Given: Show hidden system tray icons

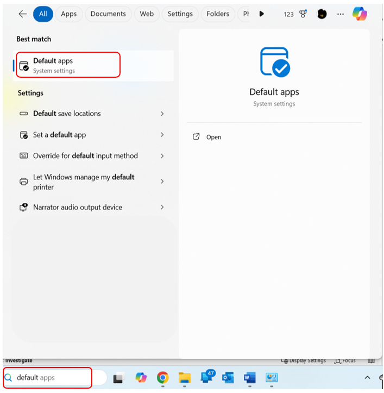Looking at the screenshot, I should click(x=367, y=377).
